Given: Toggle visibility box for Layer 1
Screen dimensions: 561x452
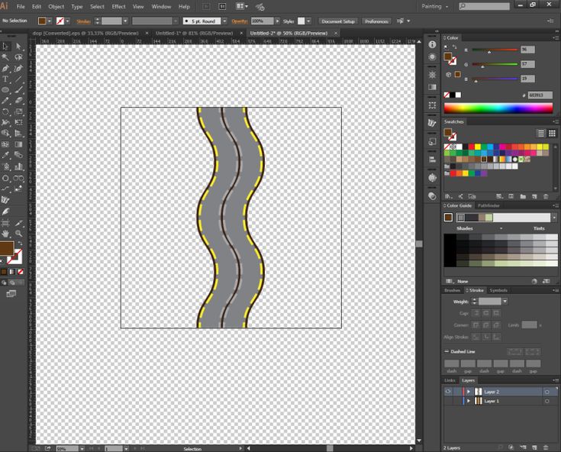Looking at the screenshot, I should (x=448, y=401).
